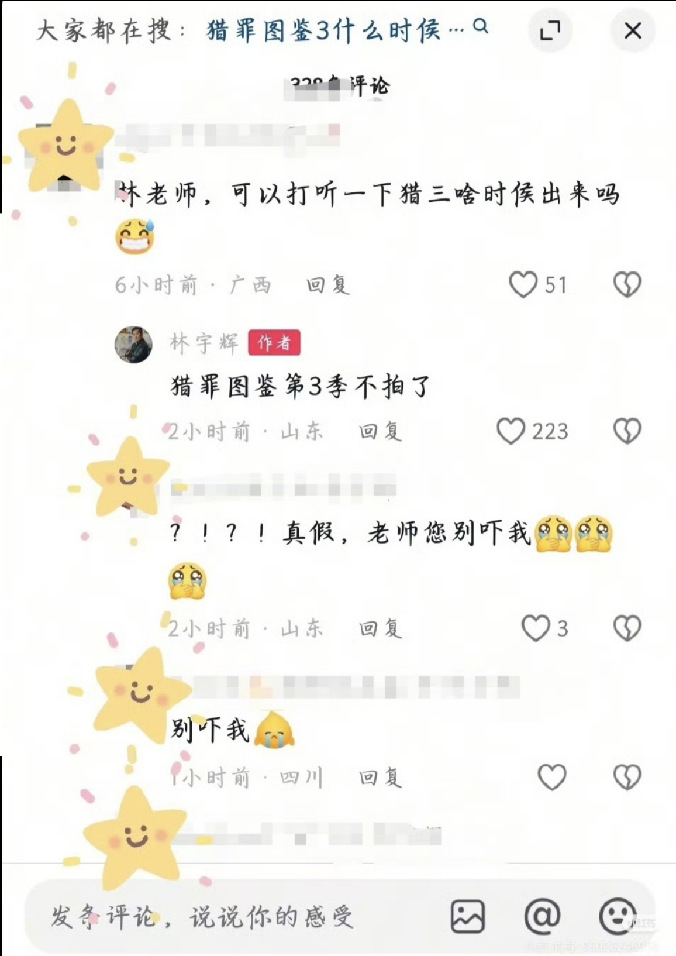Close the comments panel

pyautogui.click(x=633, y=30)
